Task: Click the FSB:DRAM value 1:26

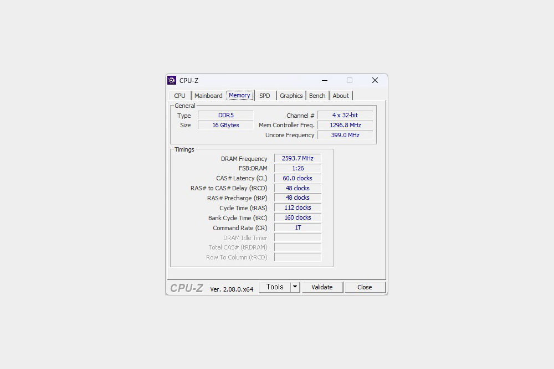Action: 297,168
